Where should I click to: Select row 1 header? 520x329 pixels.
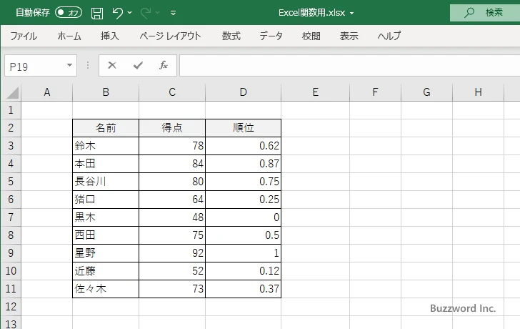(11, 110)
